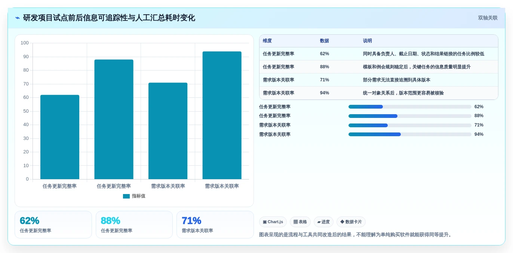Click the table cell showing 94%

325,93
